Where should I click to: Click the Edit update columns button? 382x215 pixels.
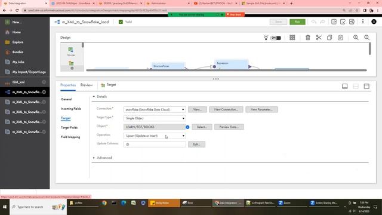pyautogui.click(x=196, y=145)
